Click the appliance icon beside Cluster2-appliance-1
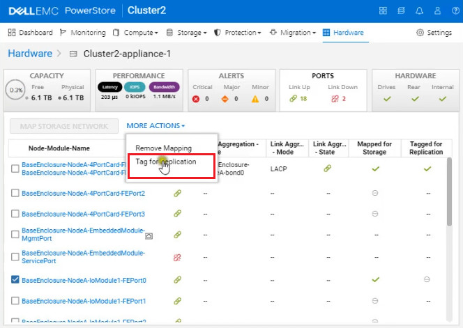This screenshot has width=463, height=328. (73, 54)
